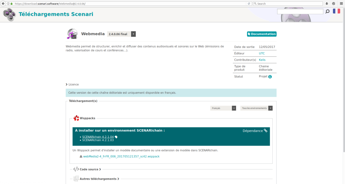Open the UTC editor link
Image resolution: width=345 pixels, height=184 pixels.
pyautogui.click(x=262, y=53)
